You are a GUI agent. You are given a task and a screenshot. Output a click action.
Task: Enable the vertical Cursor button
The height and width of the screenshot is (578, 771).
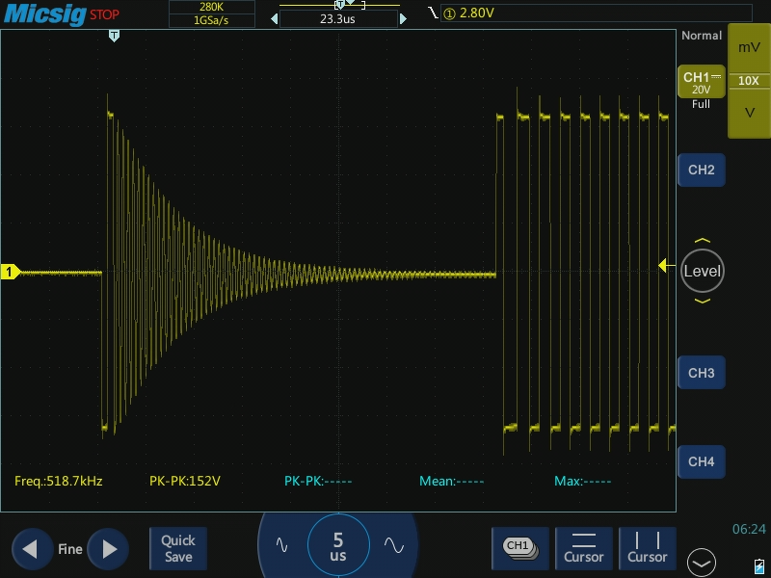click(647, 548)
